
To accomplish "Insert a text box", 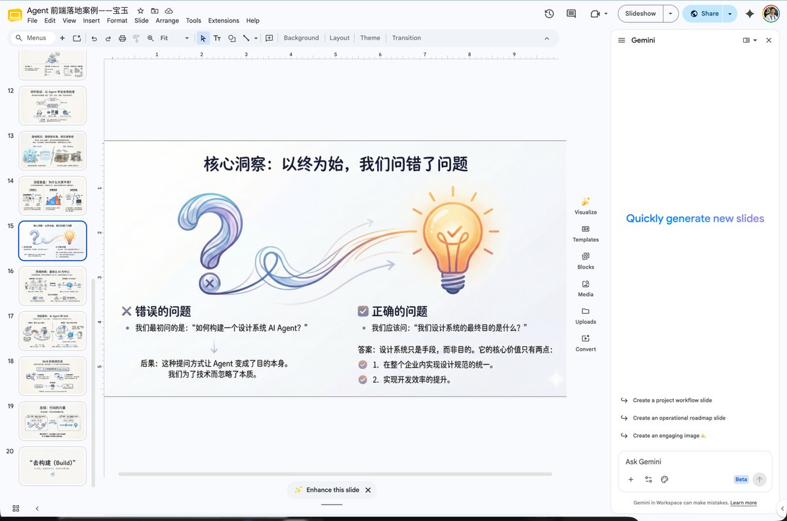I will point(217,38).
